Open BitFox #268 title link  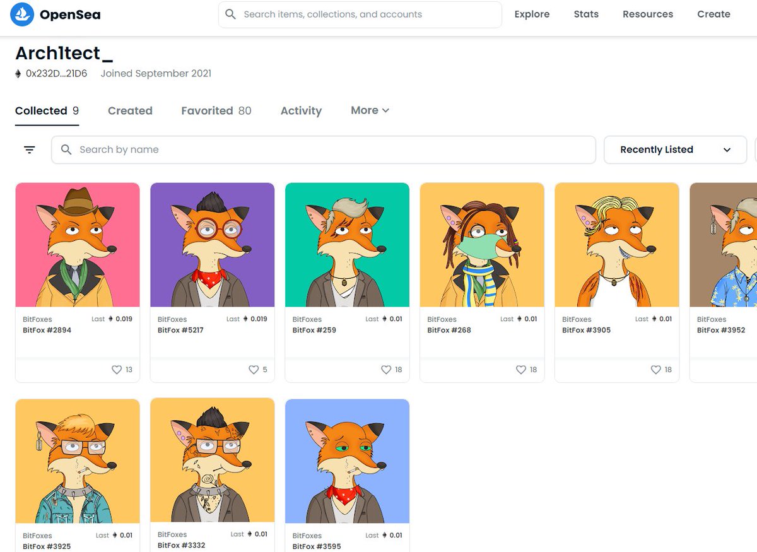tap(449, 330)
